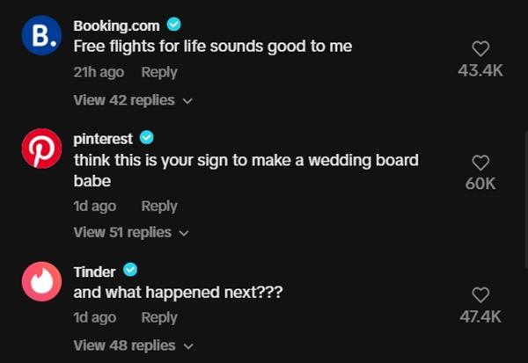
Task: Click the pinterest verified badge
Action: [x=147, y=138]
